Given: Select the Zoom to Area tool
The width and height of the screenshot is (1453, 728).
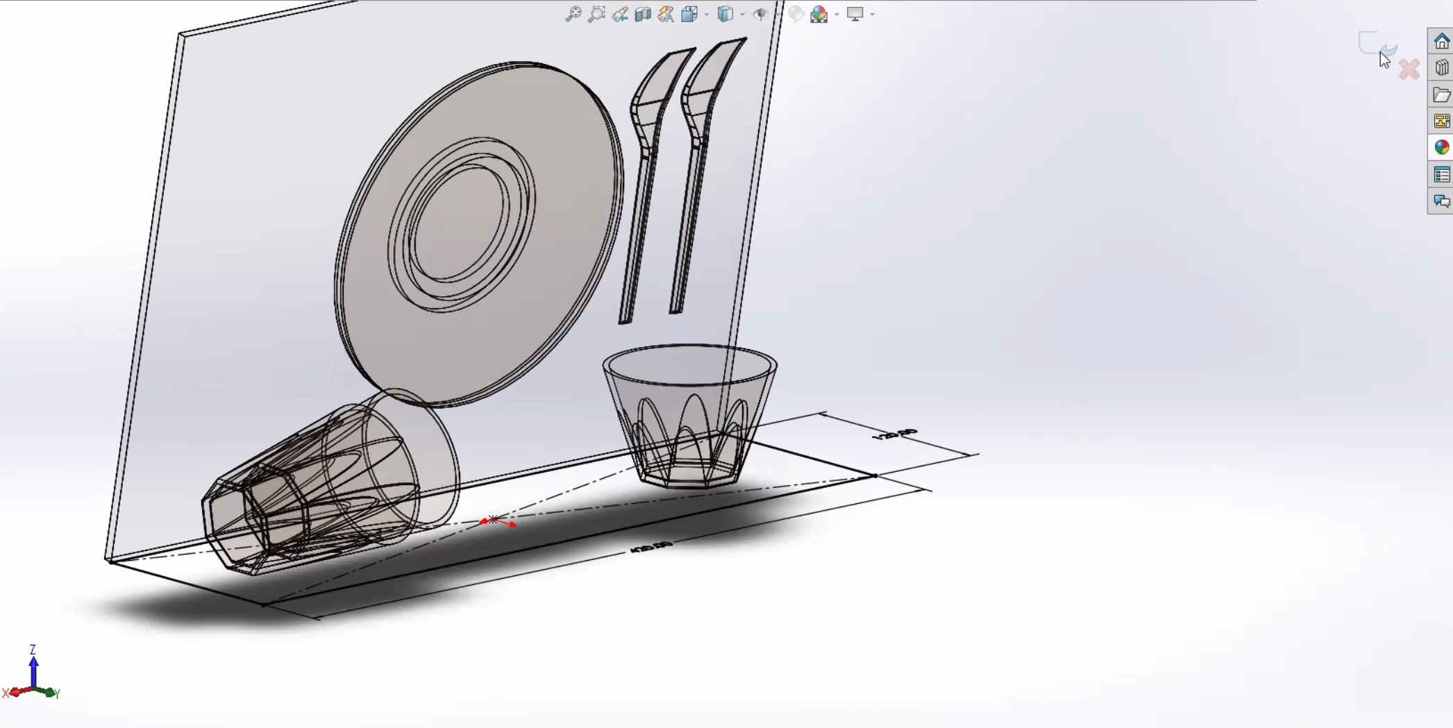Looking at the screenshot, I should tap(596, 14).
